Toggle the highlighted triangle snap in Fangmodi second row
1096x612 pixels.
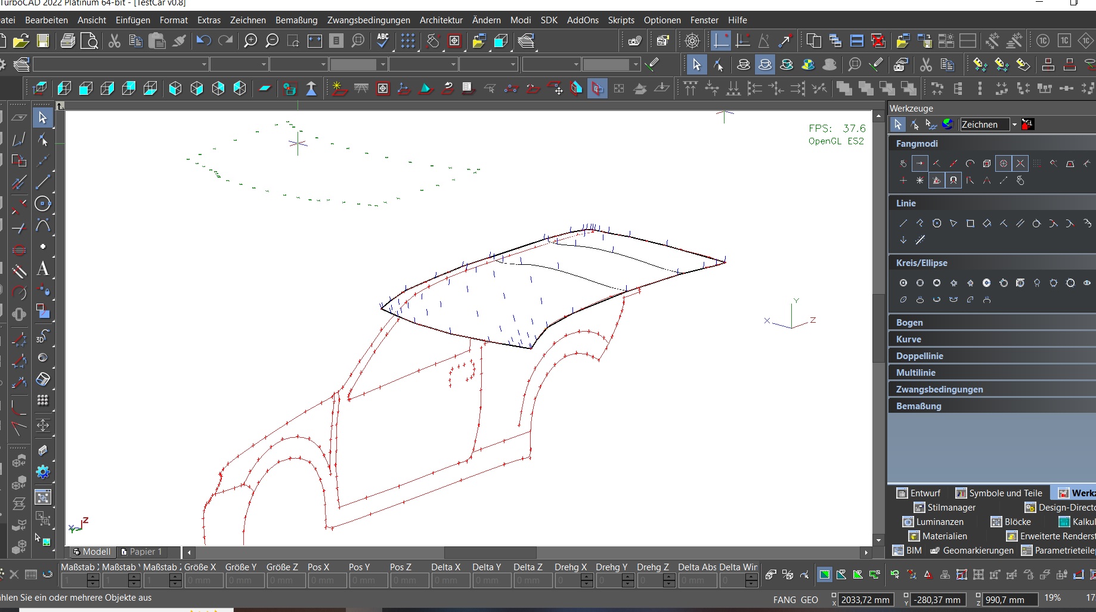[x=937, y=180]
